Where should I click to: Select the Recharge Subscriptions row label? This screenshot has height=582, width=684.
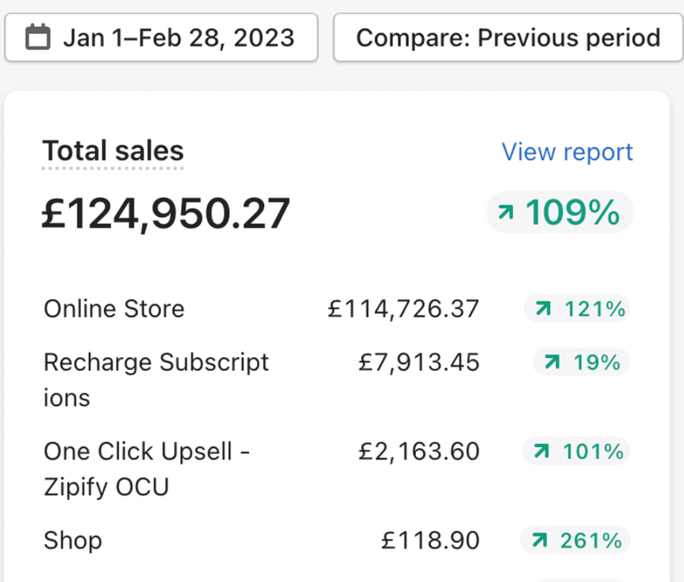click(156, 362)
